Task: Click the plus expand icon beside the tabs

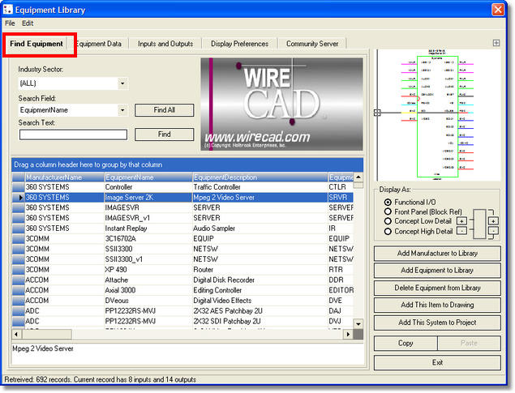Action: click(x=496, y=43)
